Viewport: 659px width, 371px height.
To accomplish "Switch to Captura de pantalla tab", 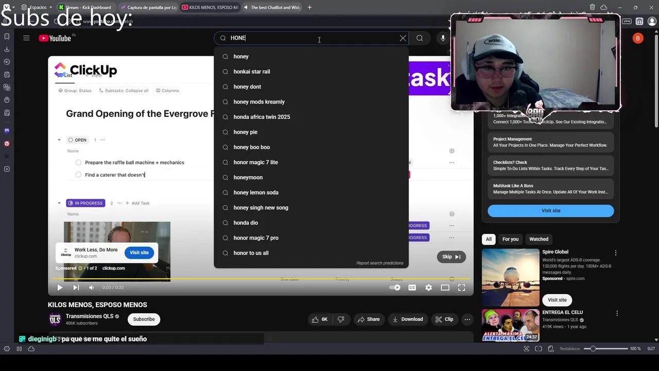I will (149, 7).
